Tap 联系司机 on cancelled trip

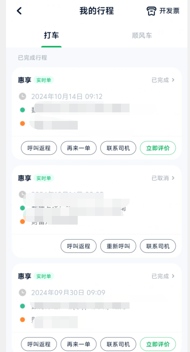(158, 246)
